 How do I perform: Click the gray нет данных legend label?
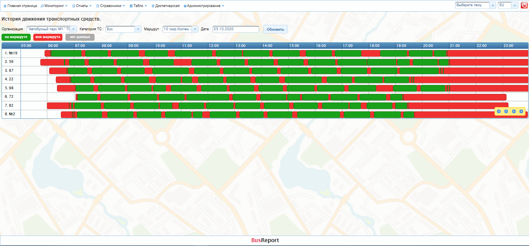pyautogui.click(x=80, y=37)
